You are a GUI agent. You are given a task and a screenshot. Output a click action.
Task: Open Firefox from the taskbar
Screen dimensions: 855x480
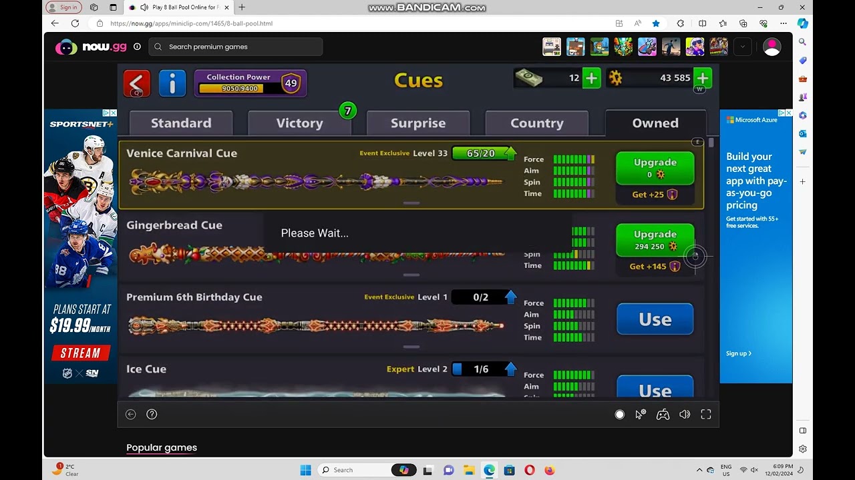pyautogui.click(x=550, y=470)
